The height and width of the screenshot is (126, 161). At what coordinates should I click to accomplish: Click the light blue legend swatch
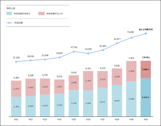coord(9,13)
